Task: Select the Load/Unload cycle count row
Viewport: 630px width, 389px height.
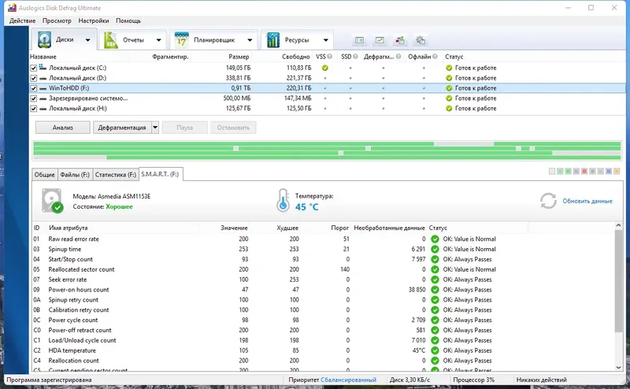Action: click(x=324, y=340)
